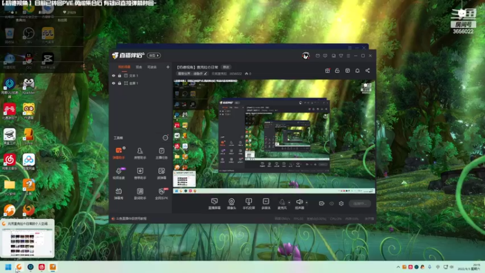Toggle preview eye icon in bottom bar
The height and width of the screenshot is (273, 485).
(332, 203)
